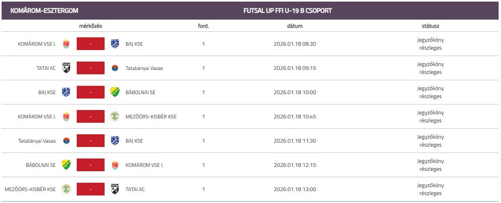
Task: Select Bábolnai SE crest in 12:15 match
Action: [x=66, y=165]
